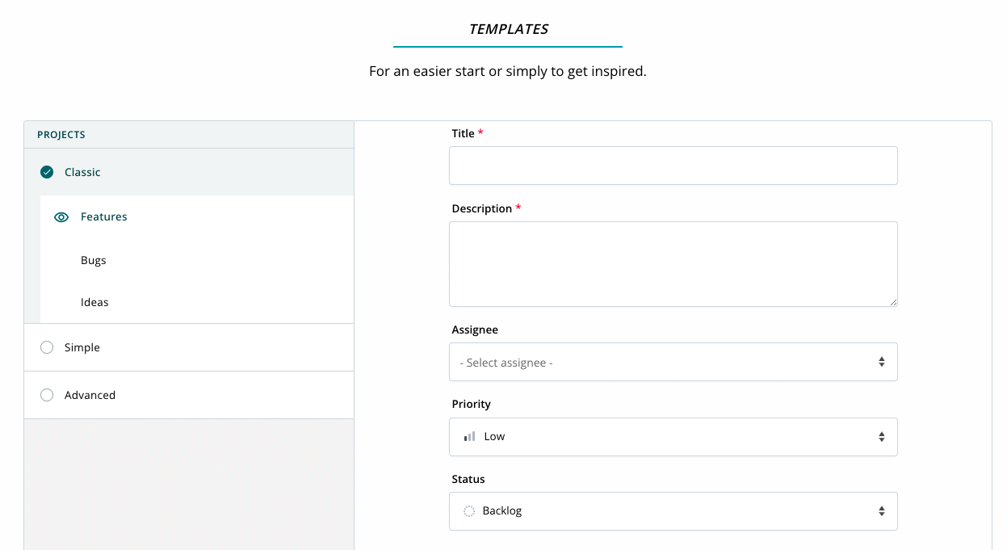
Task: Click the Status dropdown arrows icon
Action: coord(882,511)
